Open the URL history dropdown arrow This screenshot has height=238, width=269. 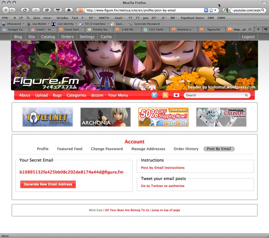point(215,10)
